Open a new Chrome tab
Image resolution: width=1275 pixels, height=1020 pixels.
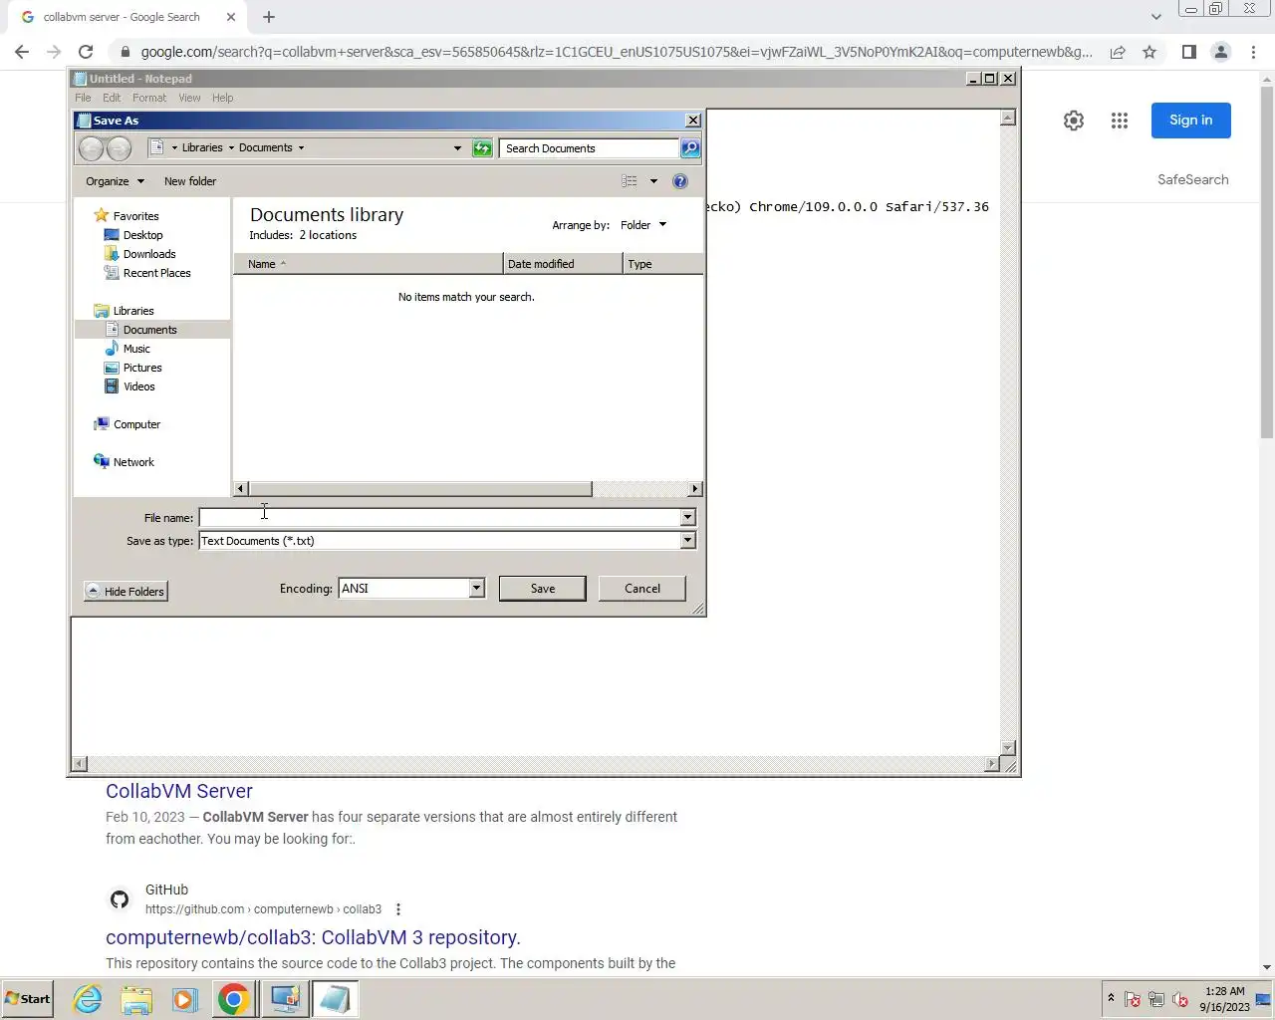point(269,17)
